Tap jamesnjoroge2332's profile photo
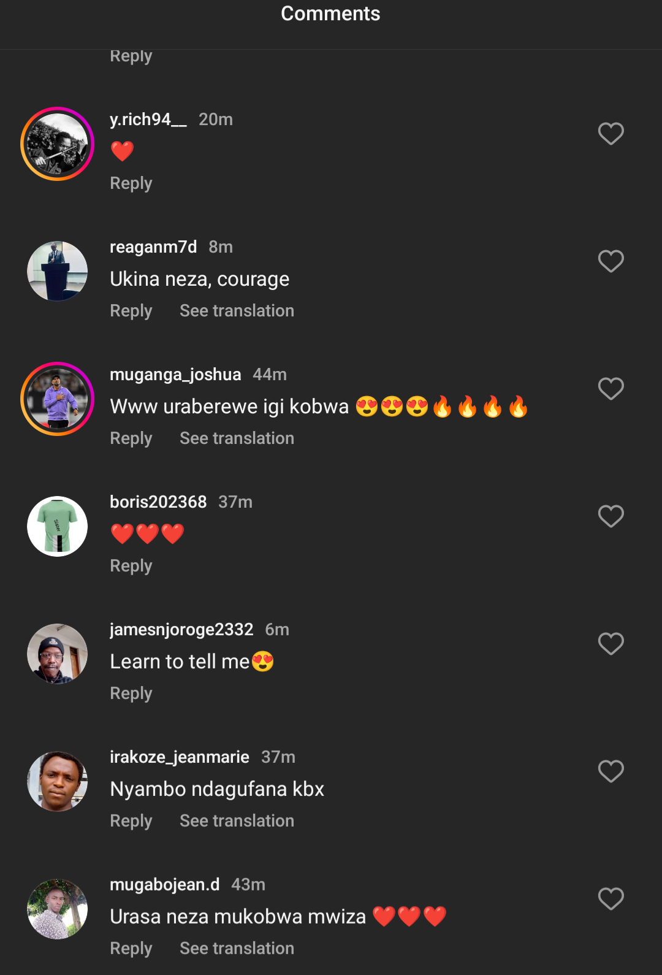Screen dimensions: 662x975 click(57, 654)
